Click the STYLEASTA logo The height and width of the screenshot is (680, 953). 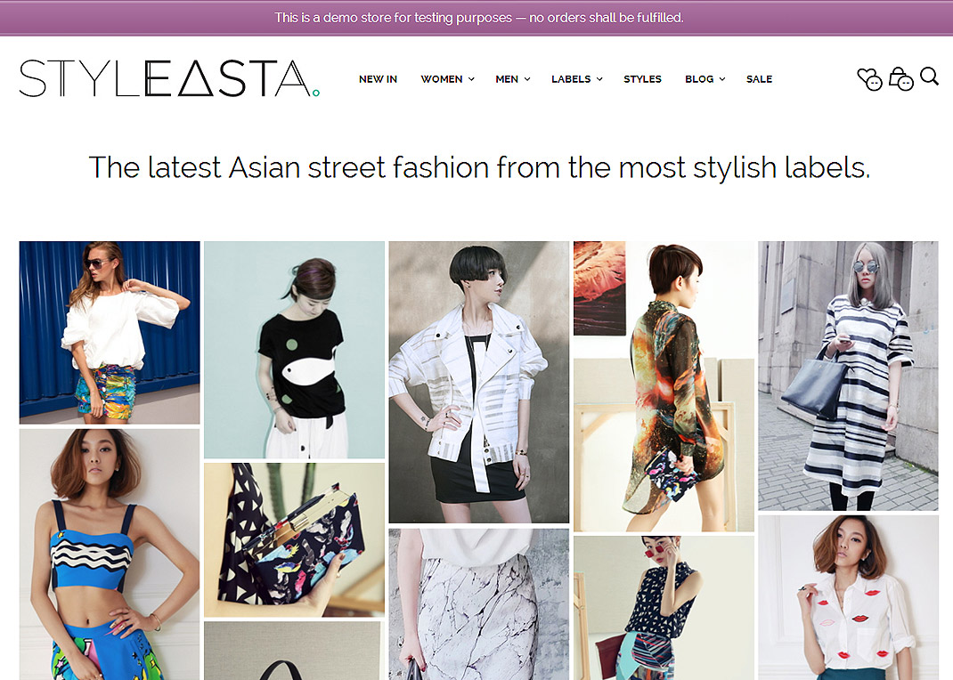169,78
